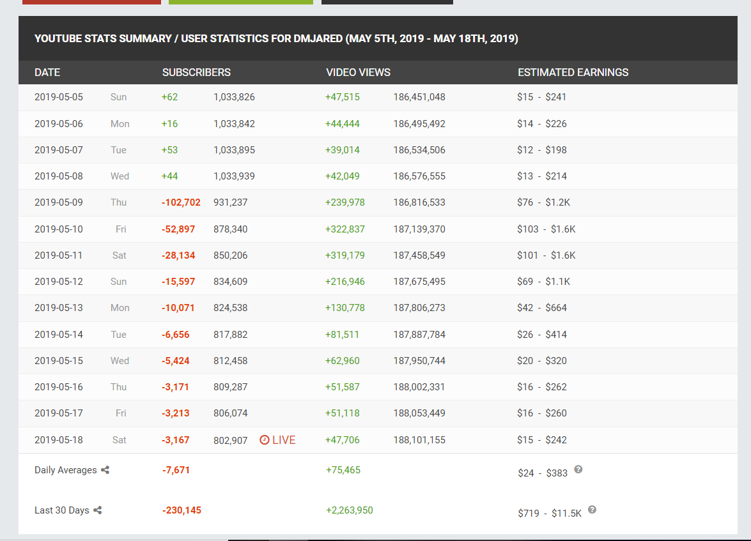Select the date 2019-05-09
Screen dimensions: 751x541
pos(58,202)
